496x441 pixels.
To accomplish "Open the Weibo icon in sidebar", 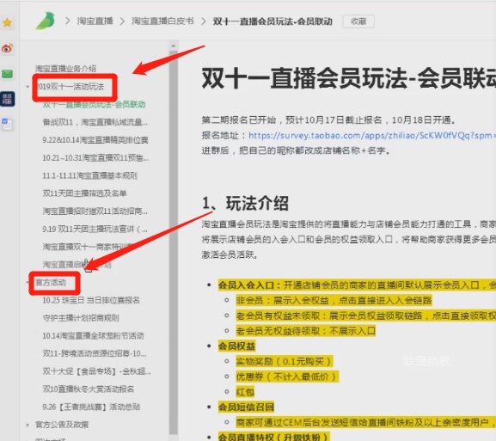I will tap(7, 48).
